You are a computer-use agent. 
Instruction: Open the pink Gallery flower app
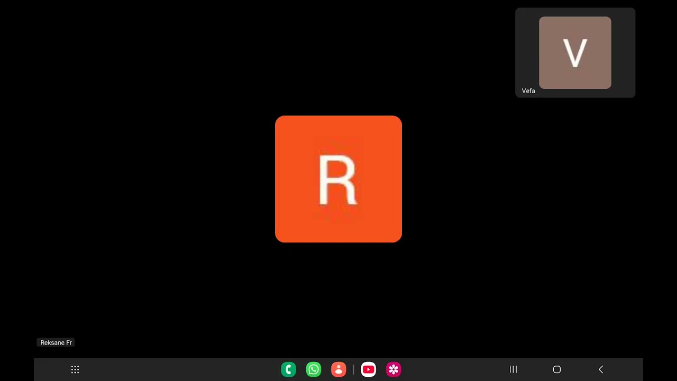(394, 369)
